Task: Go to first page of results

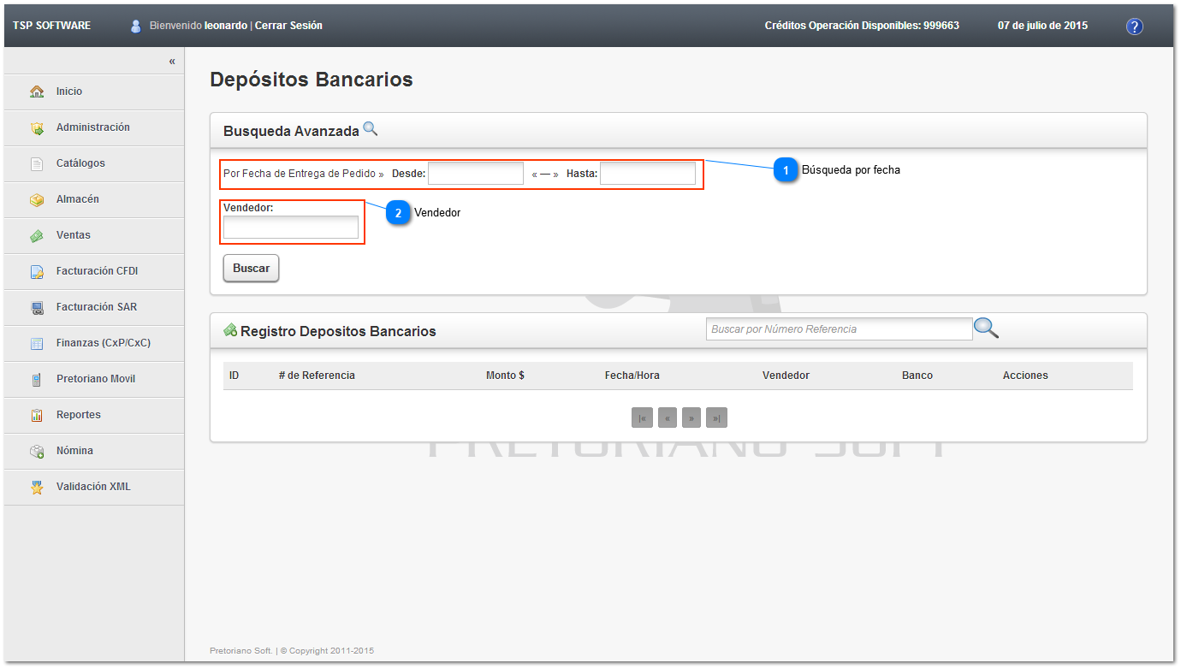Action: tap(642, 417)
